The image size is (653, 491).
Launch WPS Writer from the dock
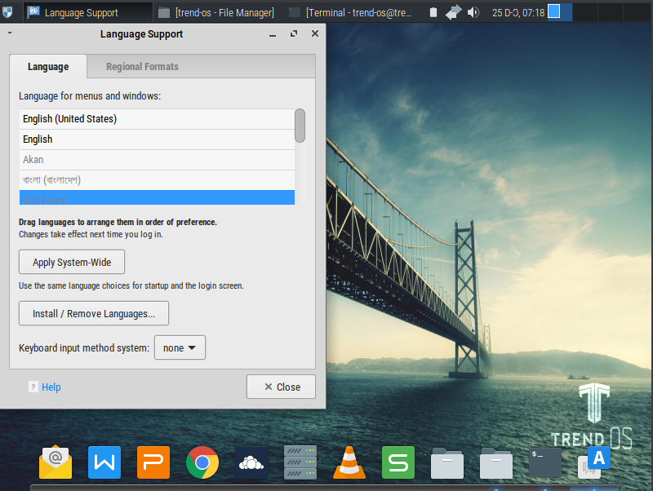pyautogui.click(x=104, y=462)
